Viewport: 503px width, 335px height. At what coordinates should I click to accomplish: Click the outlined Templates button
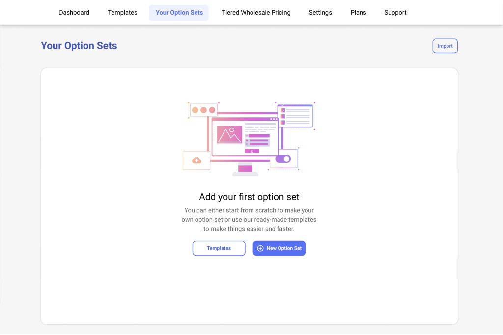[219, 248]
